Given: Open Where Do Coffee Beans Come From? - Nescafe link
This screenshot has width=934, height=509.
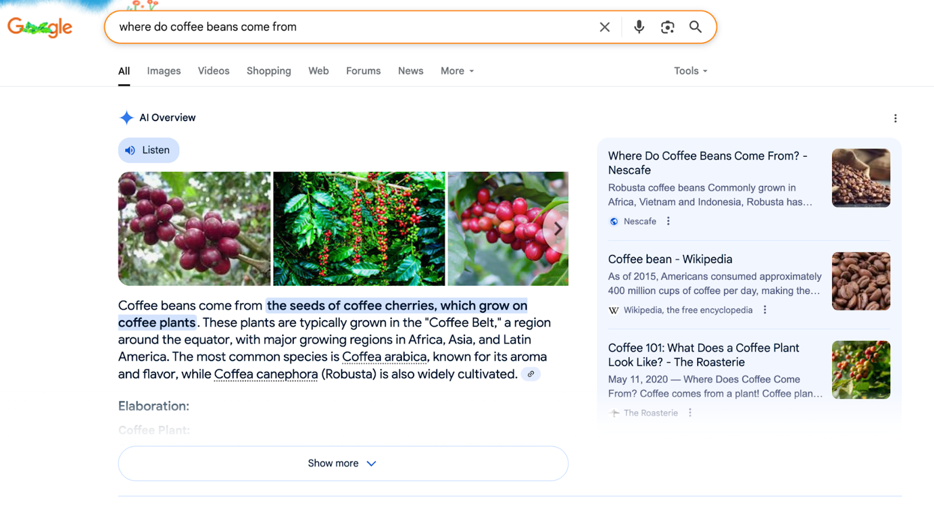Looking at the screenshot, I should 708,163.
